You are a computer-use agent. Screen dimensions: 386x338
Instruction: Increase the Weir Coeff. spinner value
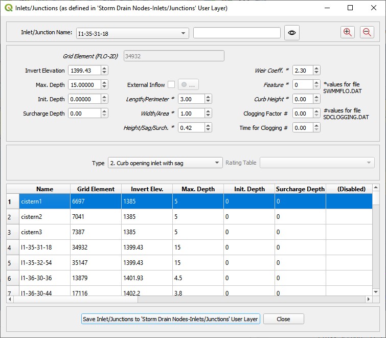click(316, 69)
